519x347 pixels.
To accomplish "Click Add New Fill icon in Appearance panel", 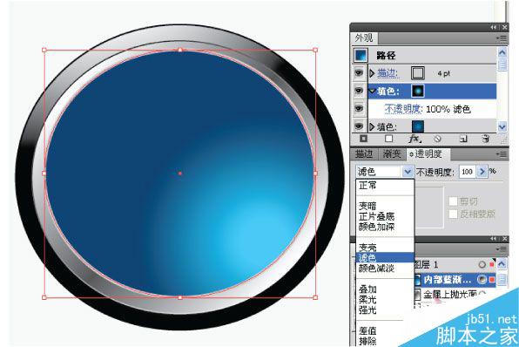I will [388, 139].
